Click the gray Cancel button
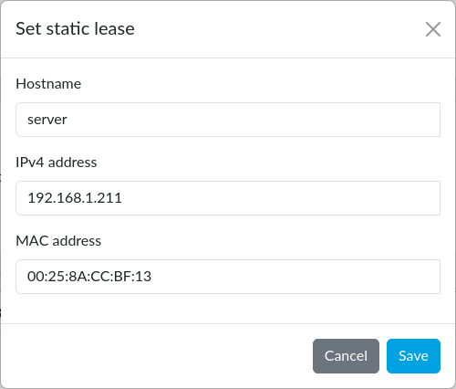Image resolution: width=456 pixels, height=389 pixels. 346,356
